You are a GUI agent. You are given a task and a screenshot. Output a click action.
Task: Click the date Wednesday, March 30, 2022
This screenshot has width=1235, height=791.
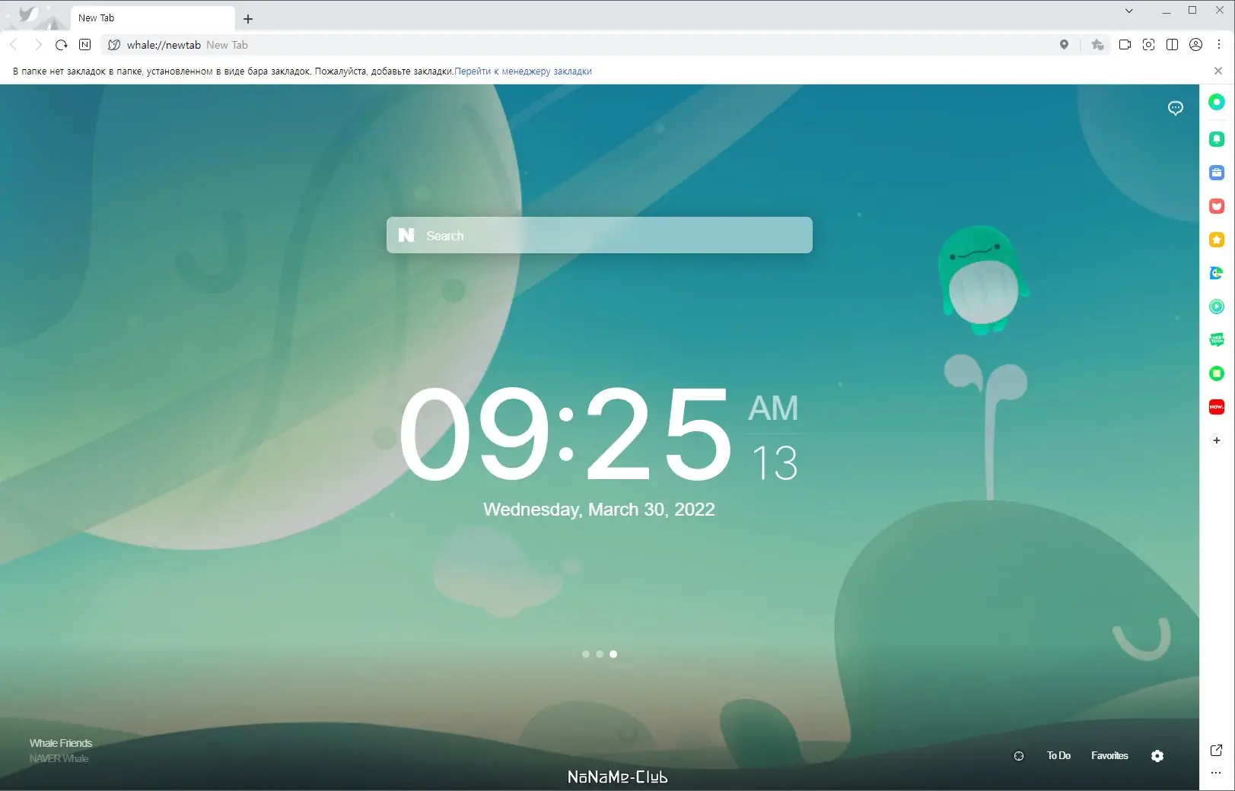[599, 510]
